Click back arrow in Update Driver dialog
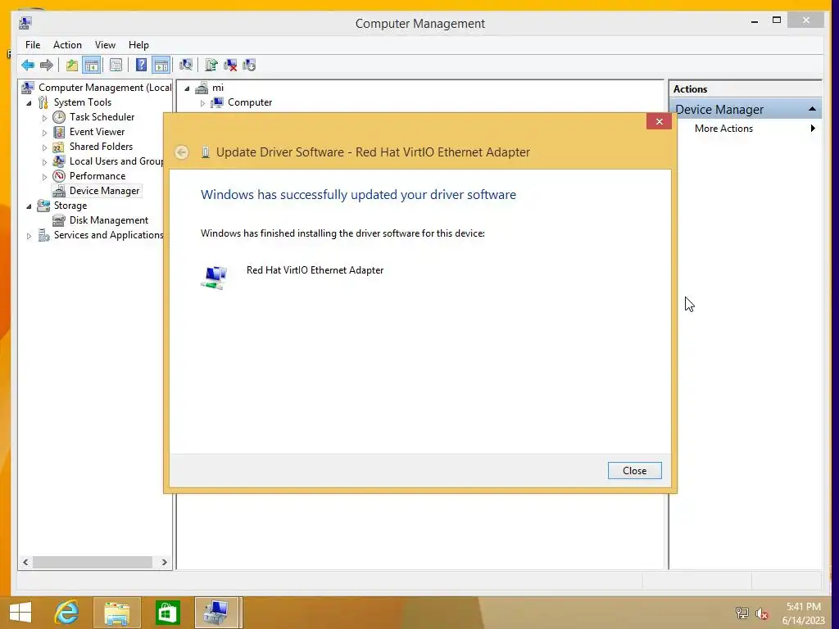839x629 pixels. [x=182, y=152]
